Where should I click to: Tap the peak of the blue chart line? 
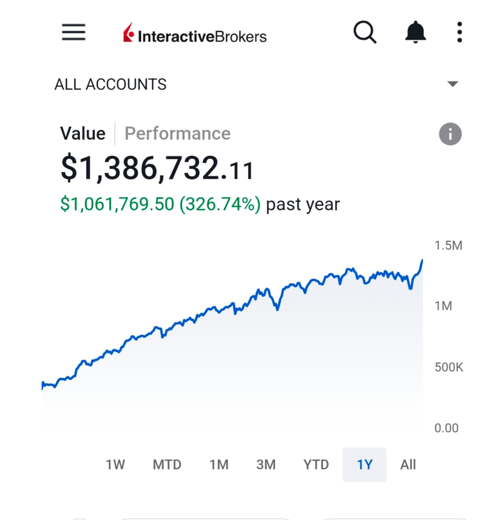(422, 261)
